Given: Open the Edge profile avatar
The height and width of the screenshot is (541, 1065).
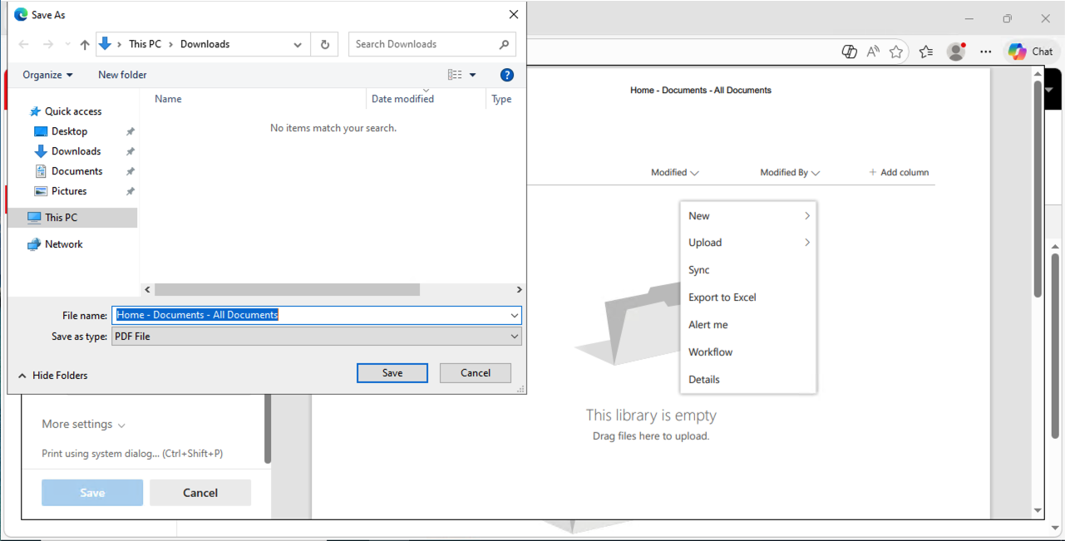Looking at the screenshot, I should 956,52.
